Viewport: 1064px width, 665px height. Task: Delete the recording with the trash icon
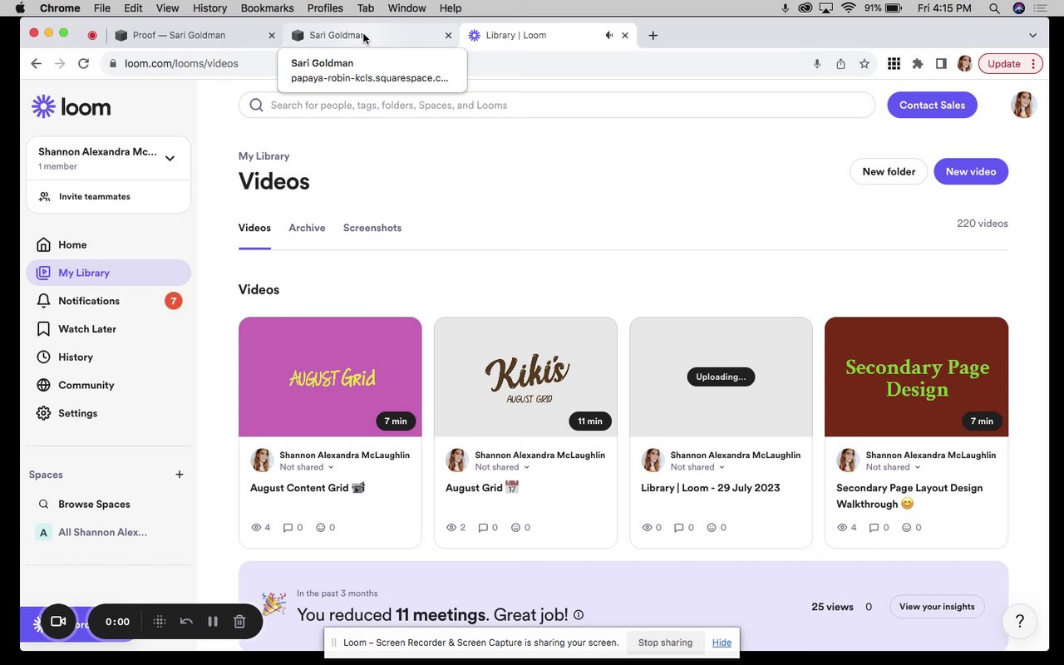click(x=239, y=622)
